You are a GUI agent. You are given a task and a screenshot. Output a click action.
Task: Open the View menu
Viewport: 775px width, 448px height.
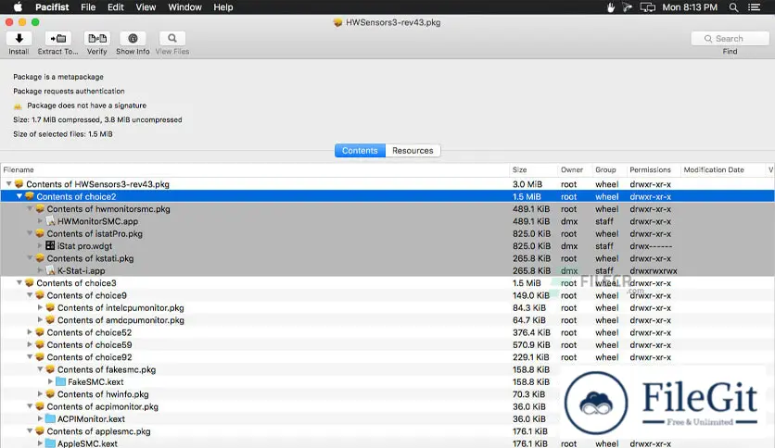click(146, 6)
